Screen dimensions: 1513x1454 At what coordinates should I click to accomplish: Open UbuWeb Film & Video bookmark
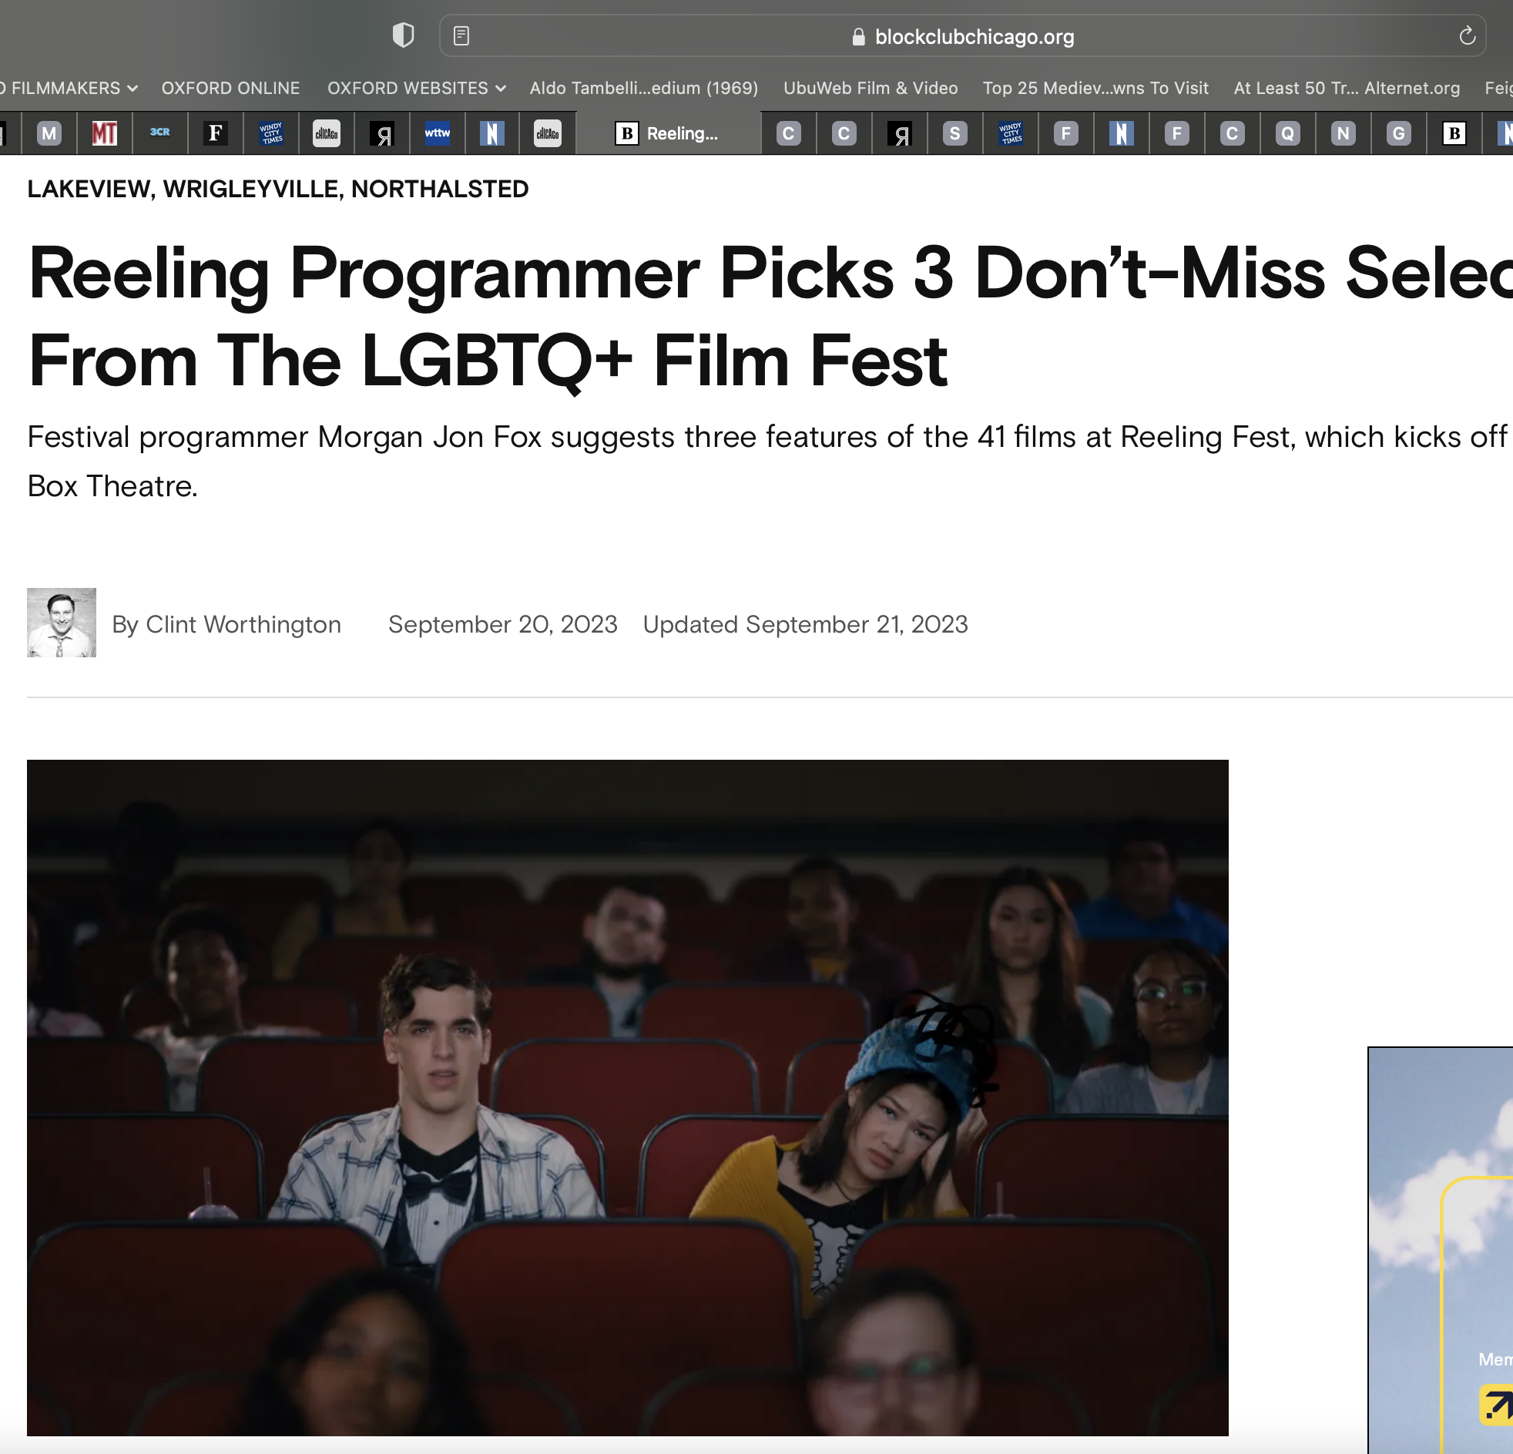point(870,88)
